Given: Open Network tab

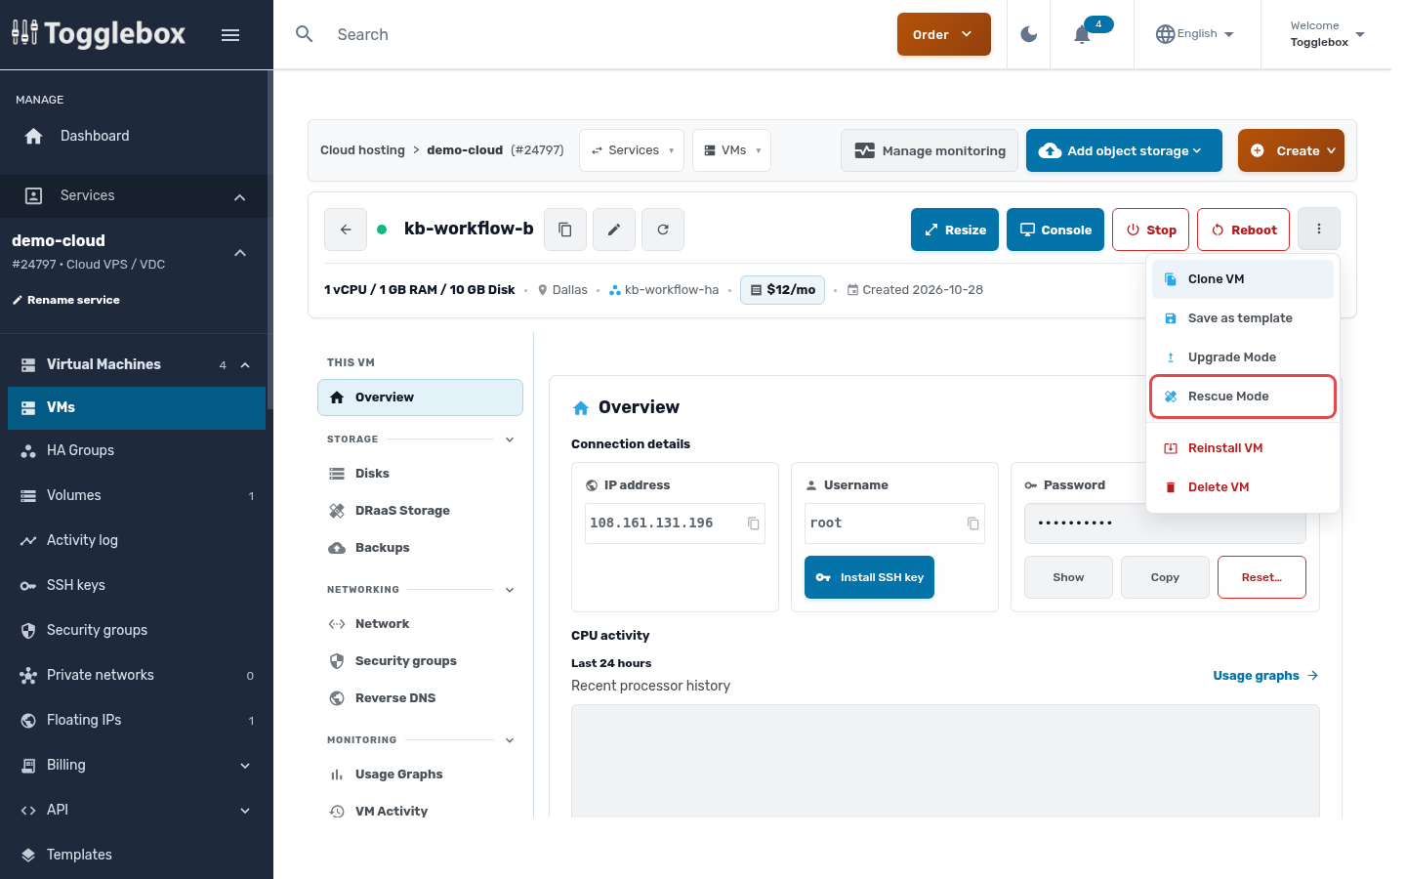Looking at the screenshot, I should 420,624.
